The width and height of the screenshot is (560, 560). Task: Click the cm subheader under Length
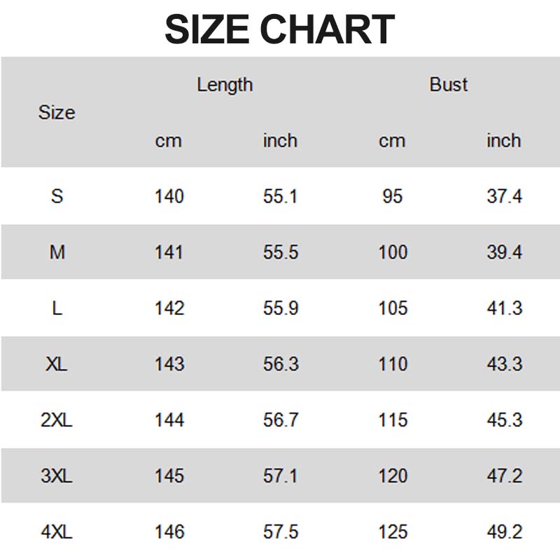point(169,141)
